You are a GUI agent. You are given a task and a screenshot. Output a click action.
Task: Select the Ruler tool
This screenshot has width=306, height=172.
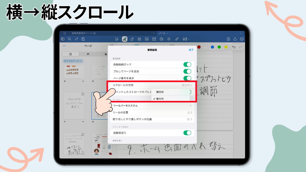(177, 39)
